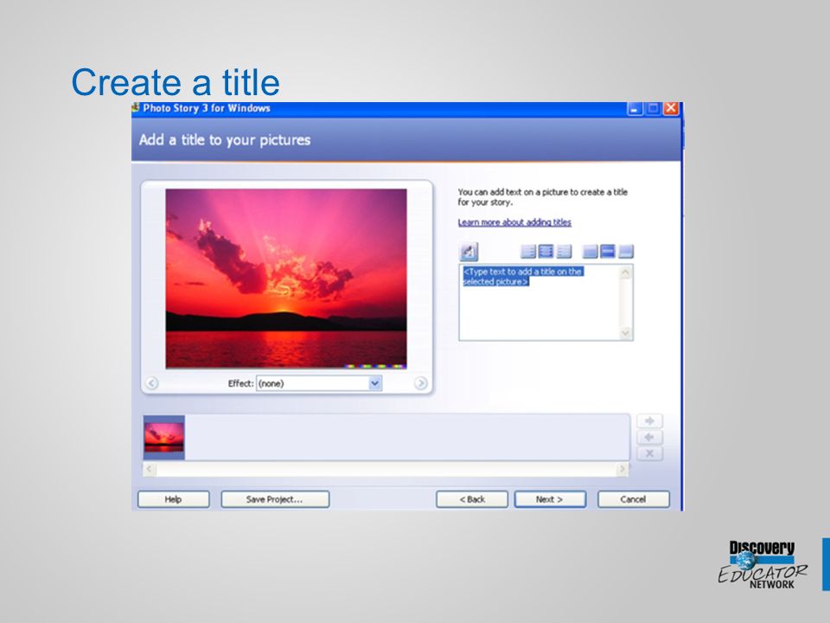Image resolution: width=830 pixels, height=623 pixels.
Task: Open the Select Font dialog icon
Action: pos(469,252)
